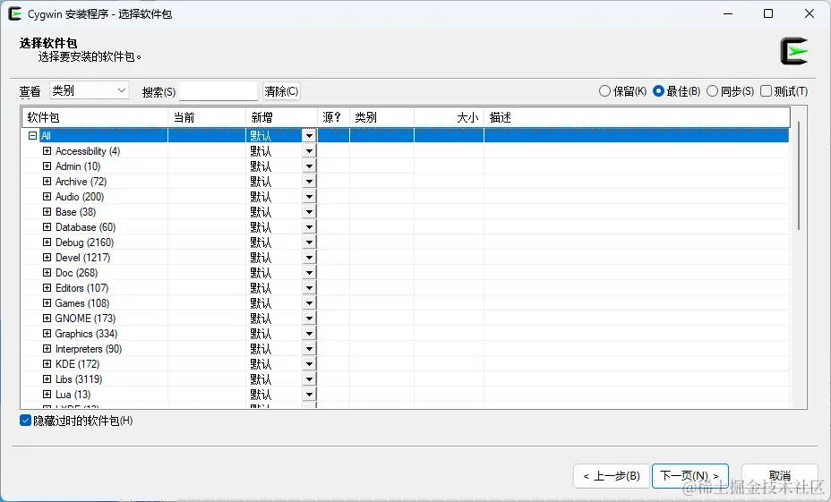Open the 新增 dropdown arrow for Devel row

310,258
